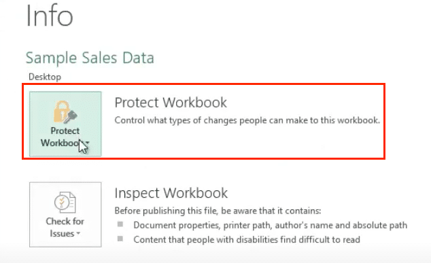Click 'Control what types of changes' description
The height and width of the screenshot is (263, 431).
click(247, 120)
